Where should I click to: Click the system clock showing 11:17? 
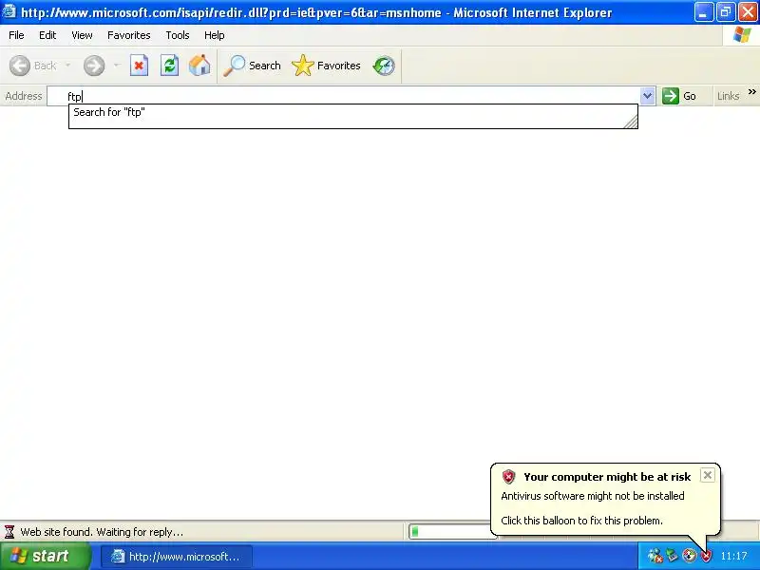[x=733, y=556]
